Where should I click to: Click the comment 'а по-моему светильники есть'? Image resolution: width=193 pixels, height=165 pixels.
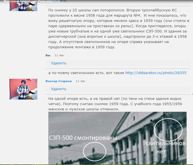point(86,73)
